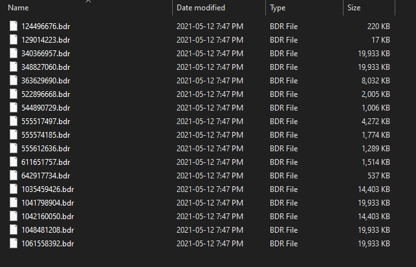Sort by the Size column header
This screenshot has height=267, width=416.
(354, 8)
